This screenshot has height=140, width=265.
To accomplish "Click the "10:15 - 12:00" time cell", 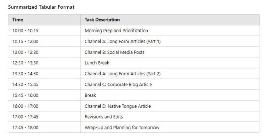I will pos(25,41).
